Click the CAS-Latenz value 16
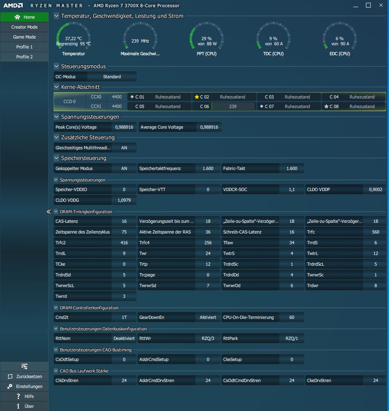The height and width of the screenshot is (411, 389). 124,221
